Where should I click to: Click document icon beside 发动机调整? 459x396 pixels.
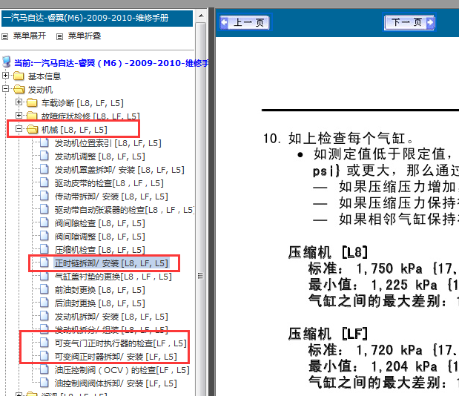44,156
